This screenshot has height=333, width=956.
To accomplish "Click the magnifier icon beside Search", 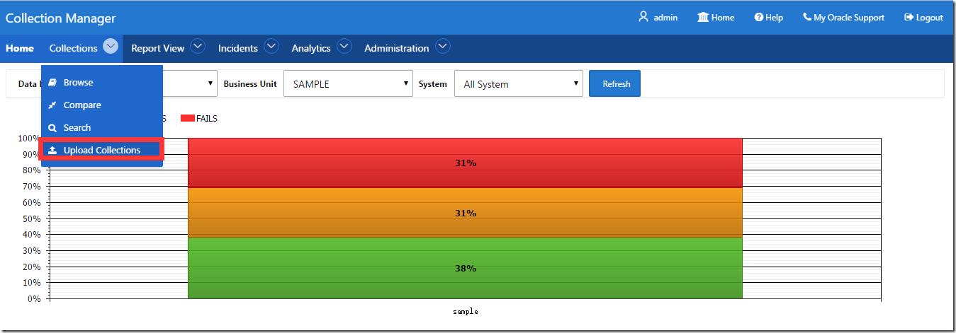I will click(52, 128).
